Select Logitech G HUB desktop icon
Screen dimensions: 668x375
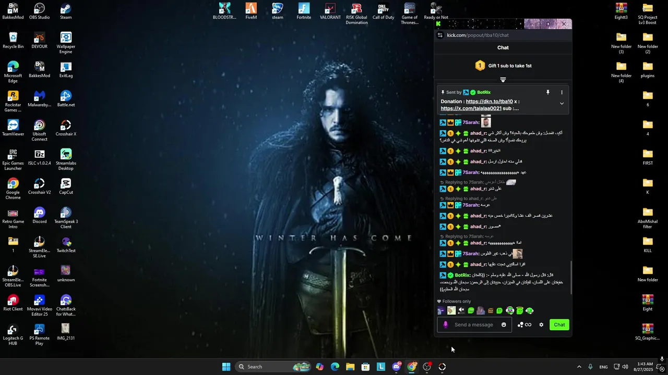13,335
